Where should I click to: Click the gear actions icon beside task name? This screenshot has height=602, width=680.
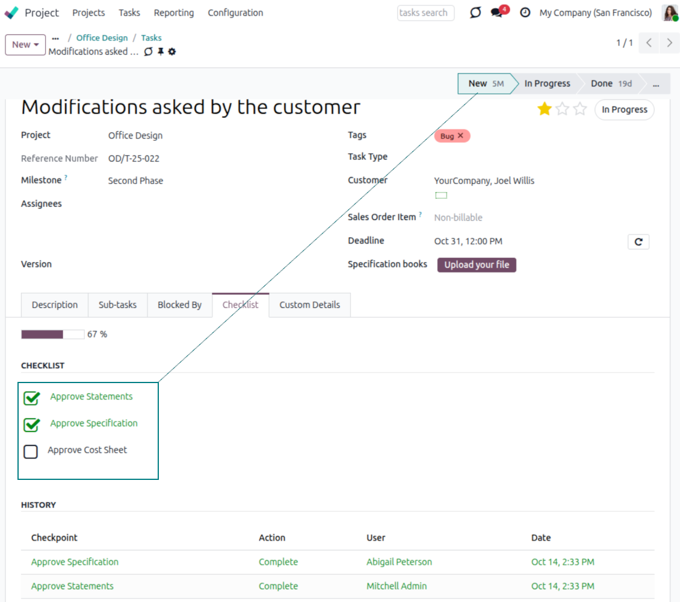tap(172, 52)
